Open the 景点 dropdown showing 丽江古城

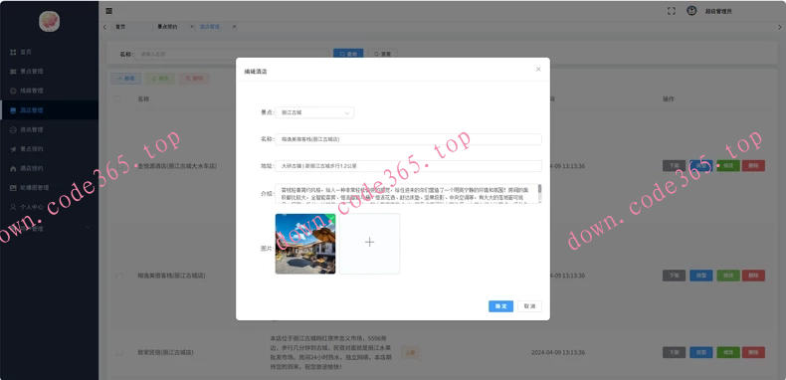click(314, 112)
